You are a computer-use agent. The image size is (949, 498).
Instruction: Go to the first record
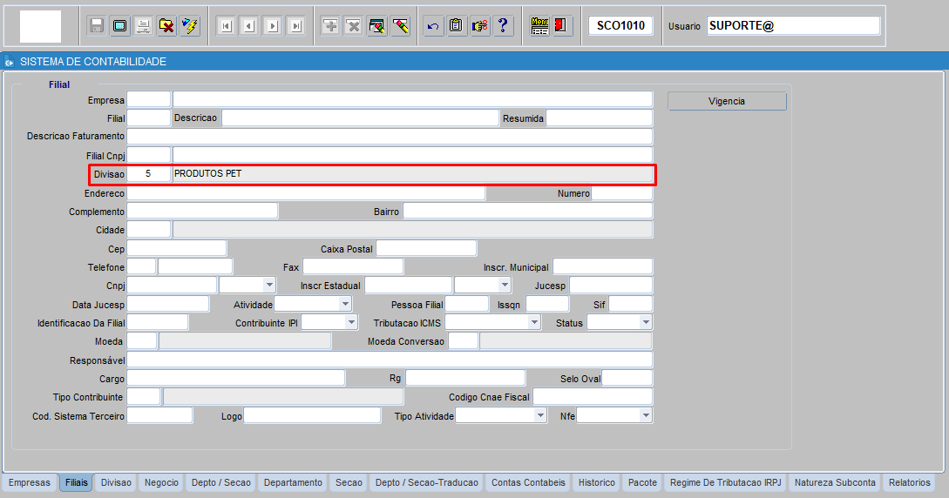(226, 26)
